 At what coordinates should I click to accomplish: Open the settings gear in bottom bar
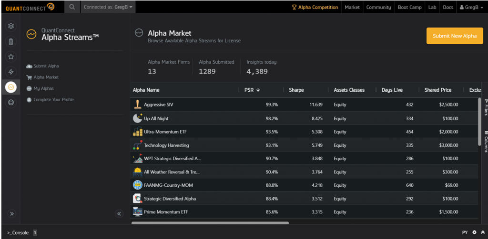point(474,232)
